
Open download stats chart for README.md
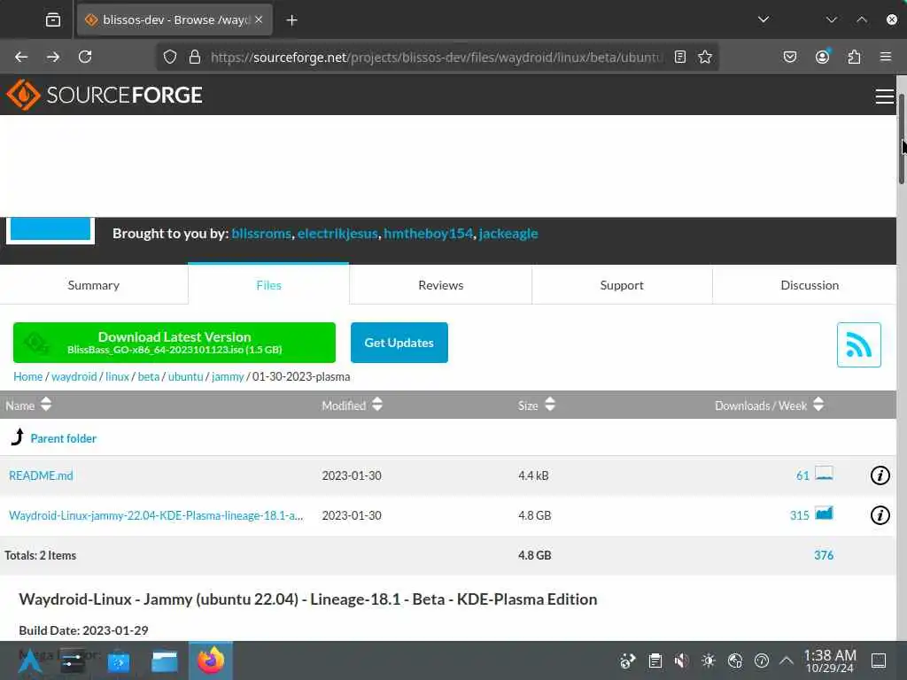click(x=825, y=474)
